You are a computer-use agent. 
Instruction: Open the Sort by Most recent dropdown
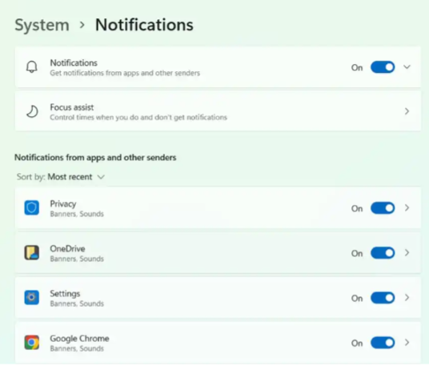coord(61,177)
